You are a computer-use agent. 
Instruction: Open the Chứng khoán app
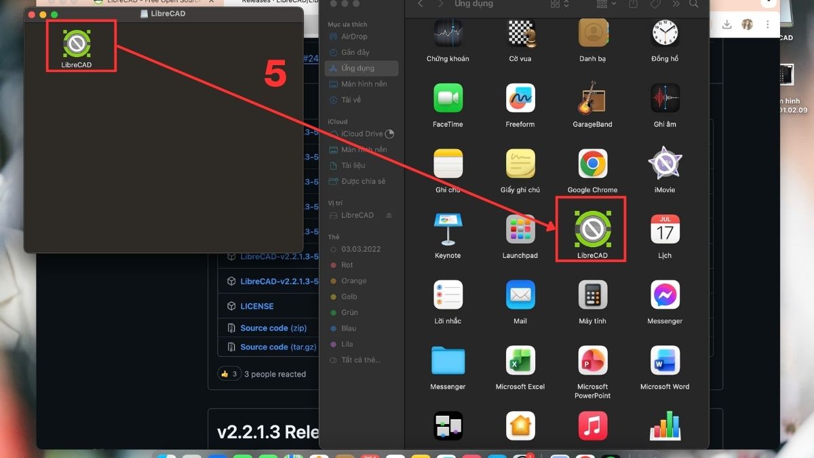coord(448,33)
